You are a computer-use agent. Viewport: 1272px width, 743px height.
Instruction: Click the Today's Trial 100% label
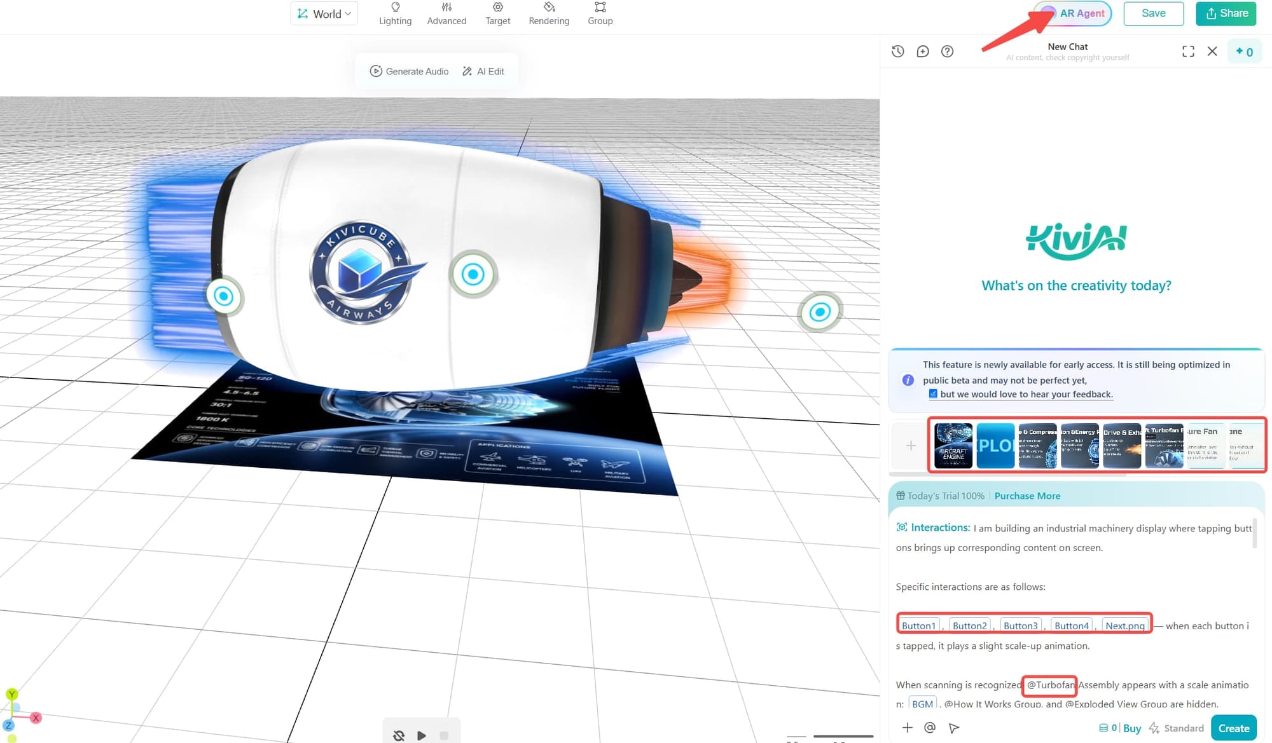[x=945, y=496]
